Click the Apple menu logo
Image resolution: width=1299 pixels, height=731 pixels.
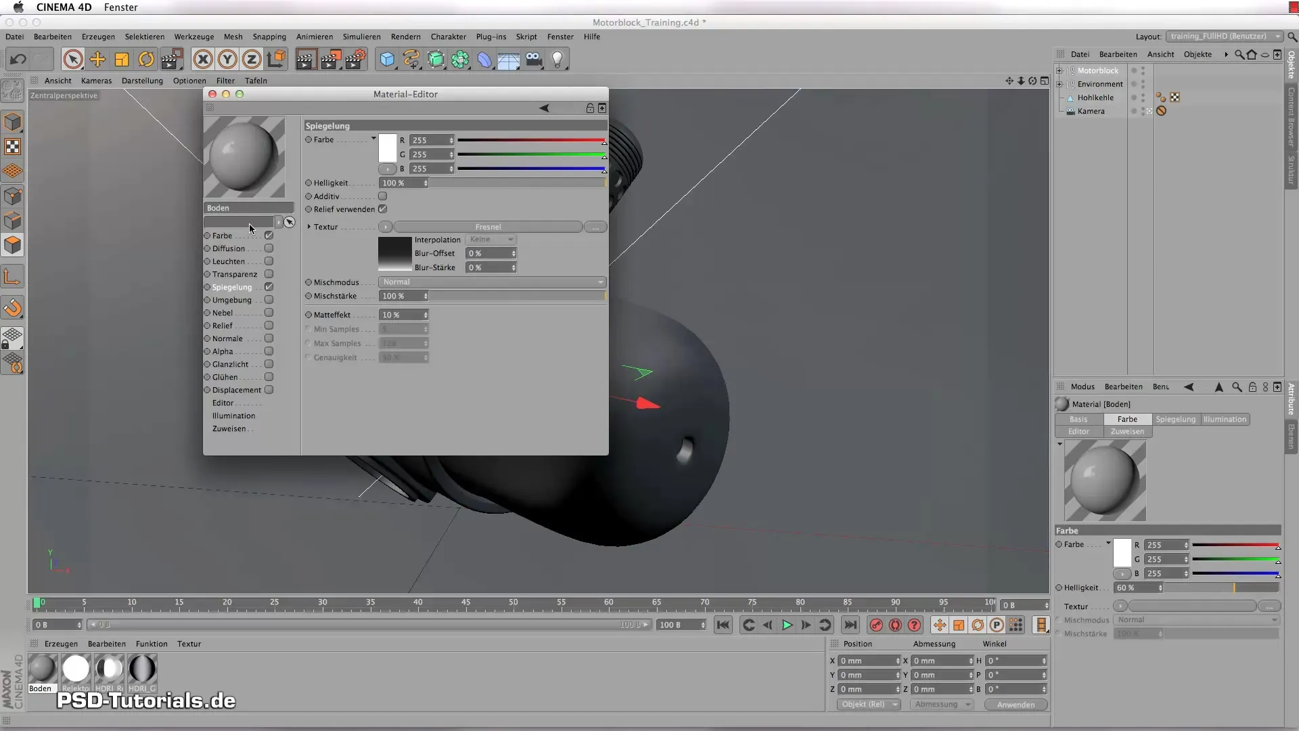click(x=18, y=7)
